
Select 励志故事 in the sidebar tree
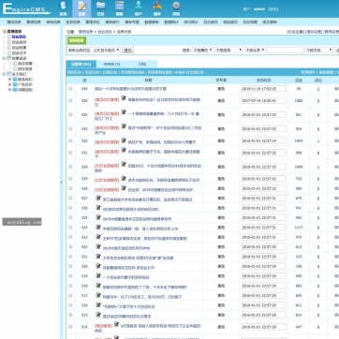[x=24, y=64]
